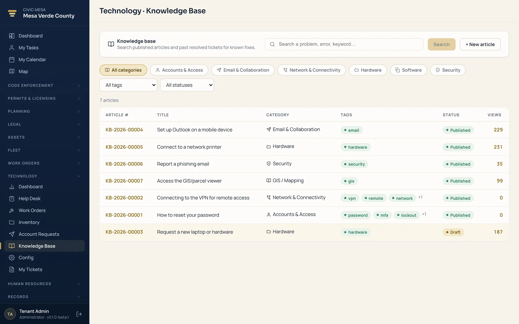Viewport: 519px width, 324px height.
Task: Open the All tags dropdown
Action: point(128,85)
